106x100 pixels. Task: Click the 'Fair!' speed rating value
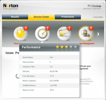[51, 57]
